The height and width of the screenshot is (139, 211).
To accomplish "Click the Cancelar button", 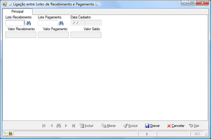I will pyautogui.click(x=176, y=125).
